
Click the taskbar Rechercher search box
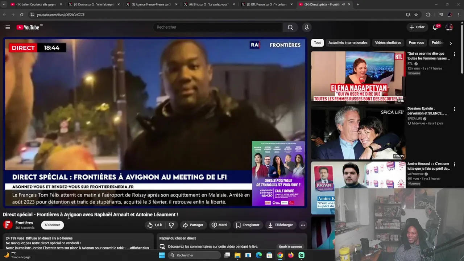pyautogui.click(x=194, y=255)
